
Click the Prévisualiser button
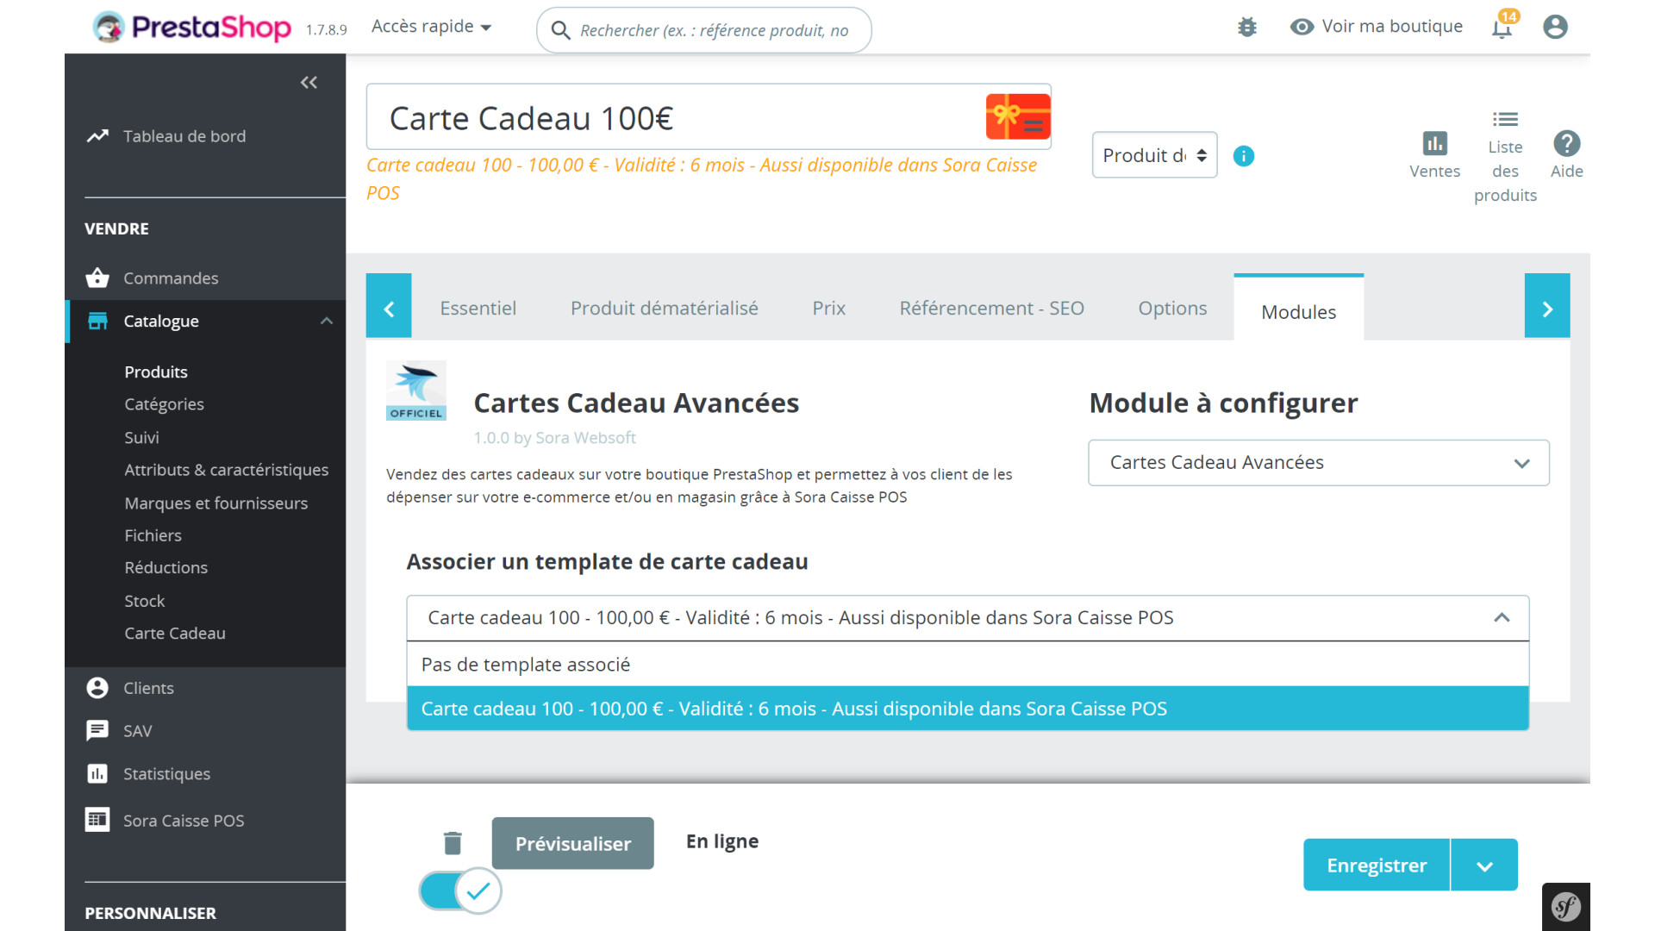572,843
